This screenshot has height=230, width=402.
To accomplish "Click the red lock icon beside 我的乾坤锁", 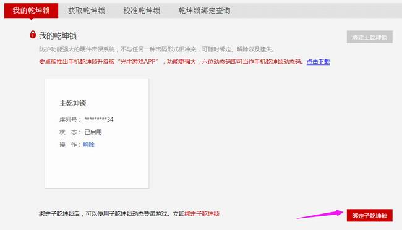I will [33, 35].
